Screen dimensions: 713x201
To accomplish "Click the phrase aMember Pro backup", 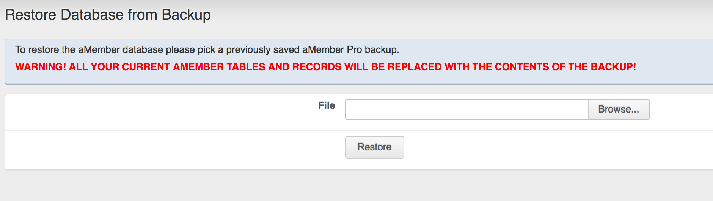I will (x=350, y=50).
